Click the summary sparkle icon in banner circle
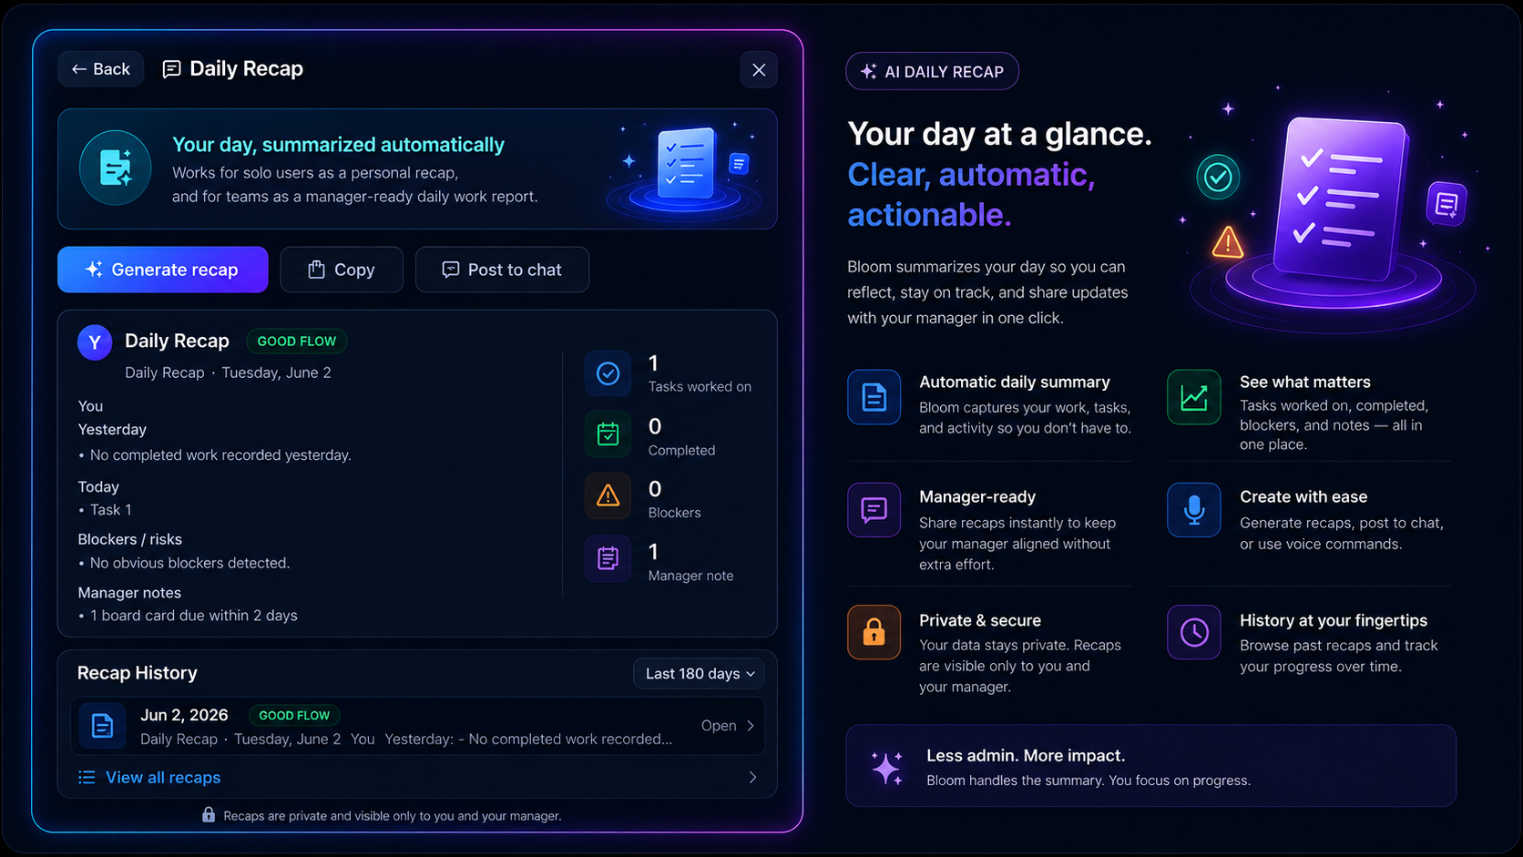 coord(116,168)
